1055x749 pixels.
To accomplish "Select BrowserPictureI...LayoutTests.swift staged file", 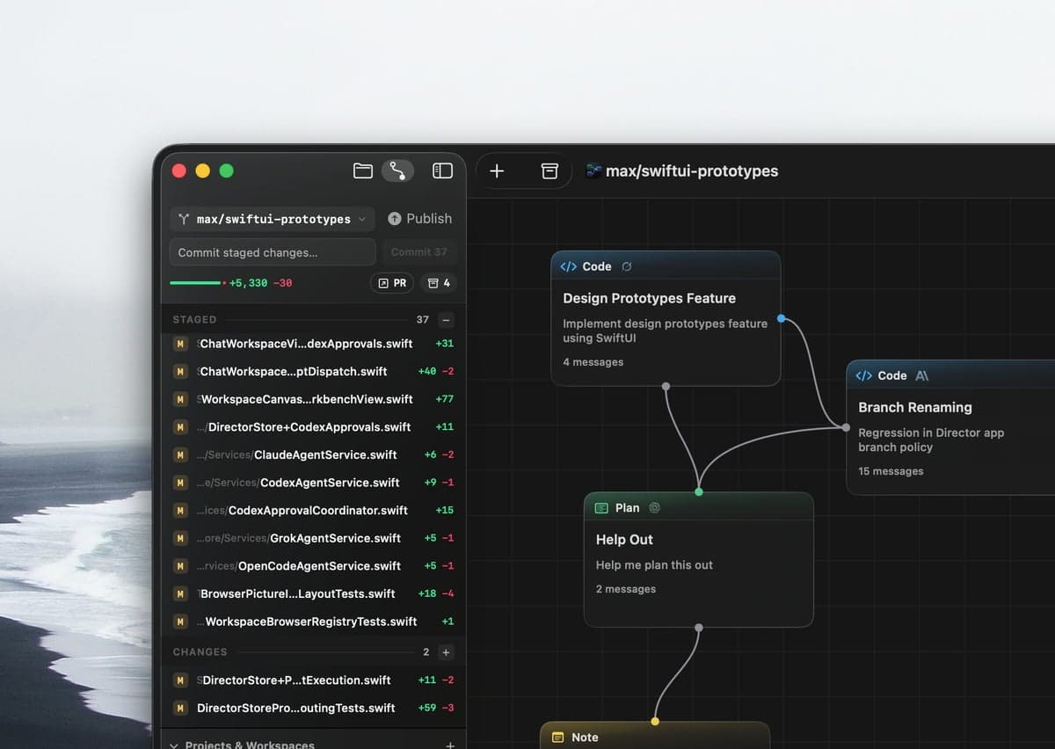I will 314,593.
